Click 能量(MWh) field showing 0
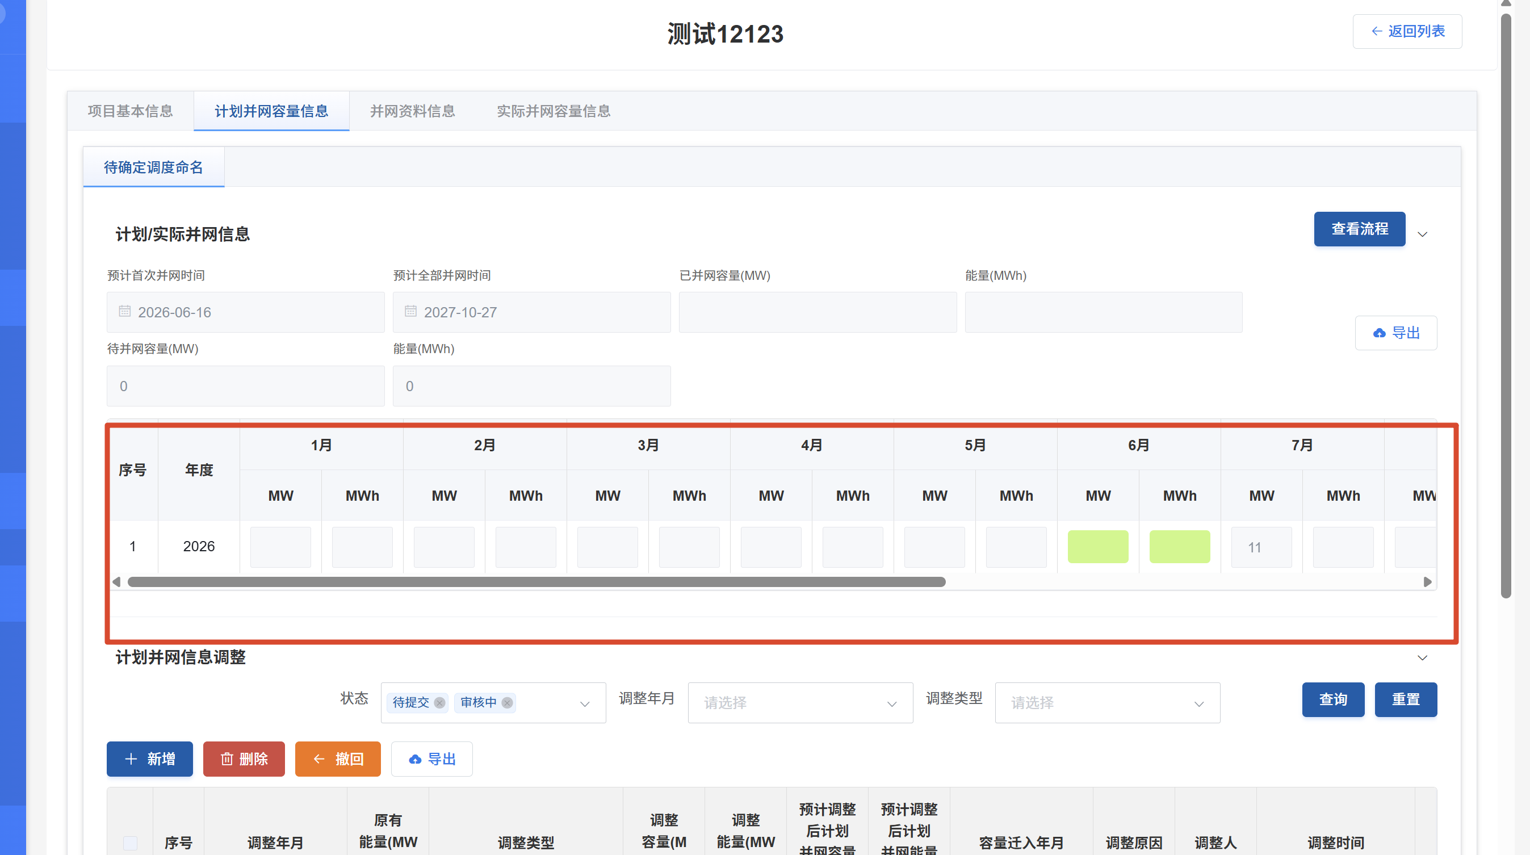The width and height of the screenshot is (1530, 855). click(x=531, y=386)
